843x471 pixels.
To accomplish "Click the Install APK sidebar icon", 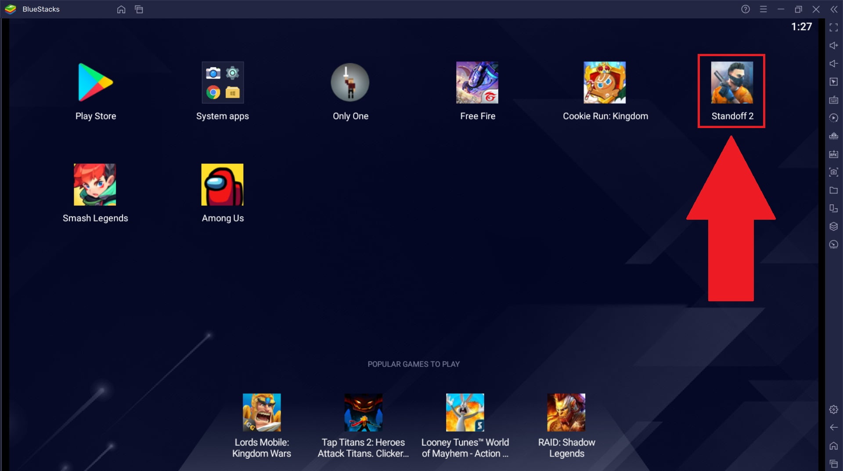I will [x=833, y=154].
